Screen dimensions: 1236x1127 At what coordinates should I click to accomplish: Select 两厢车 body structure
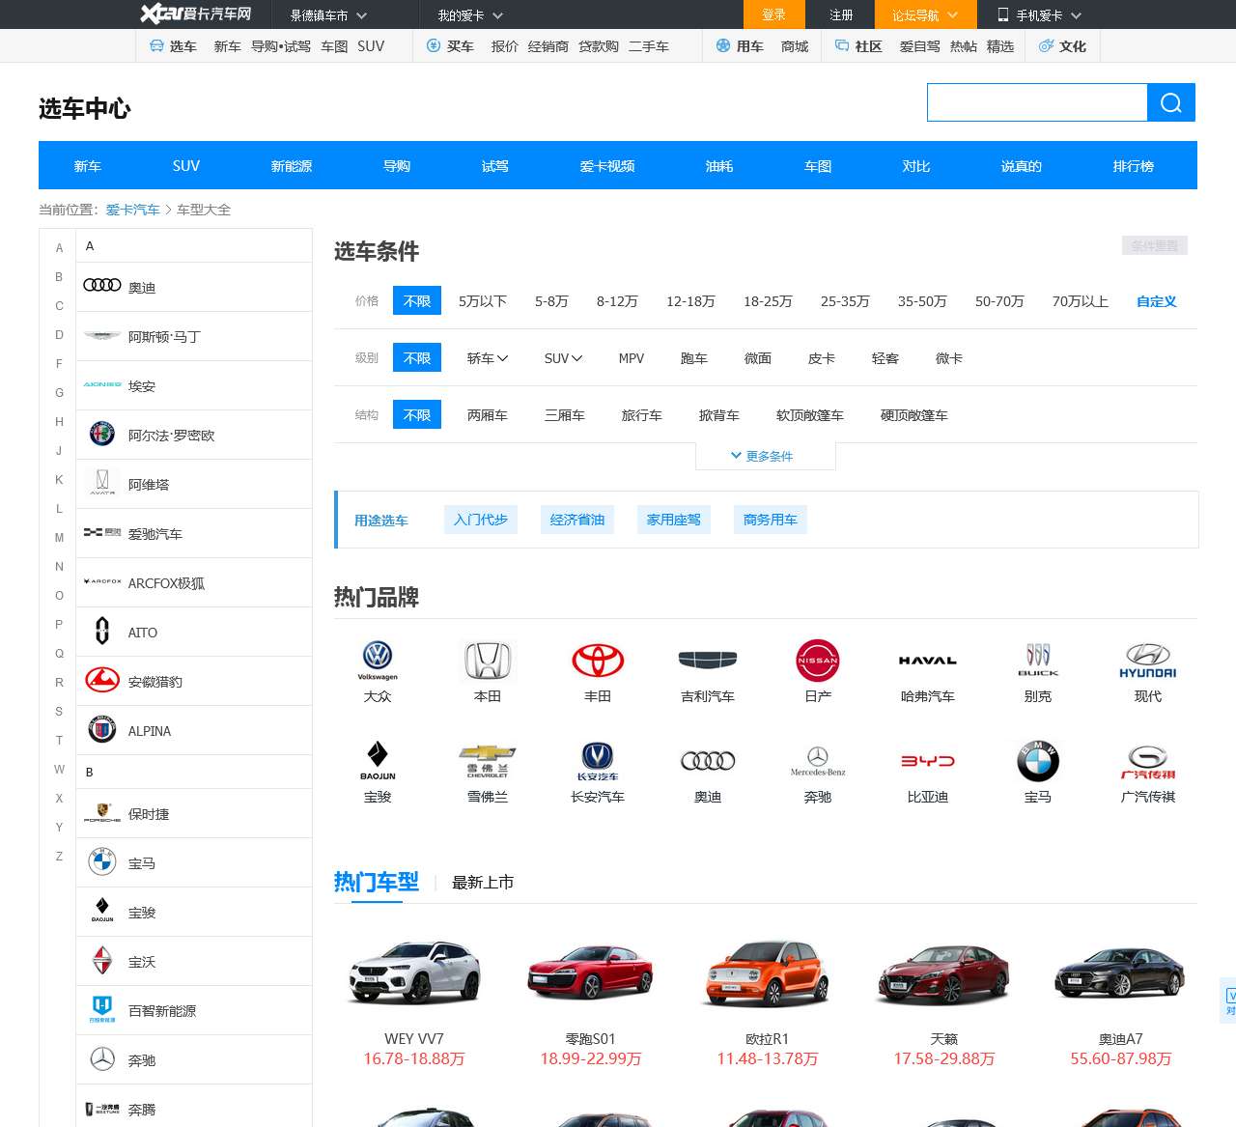(x=488, y=415)
